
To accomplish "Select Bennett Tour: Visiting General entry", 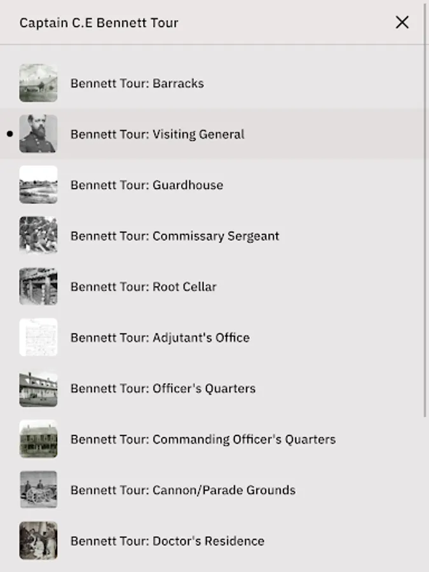I will [x=157, y=134].
